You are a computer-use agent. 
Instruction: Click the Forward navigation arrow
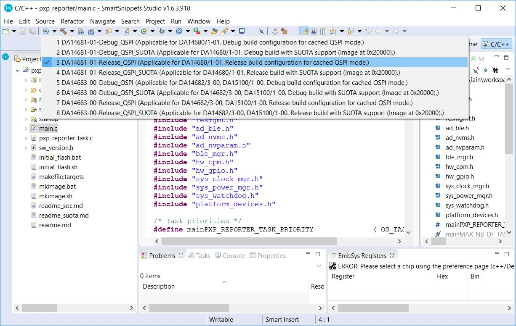click(396, 31)
